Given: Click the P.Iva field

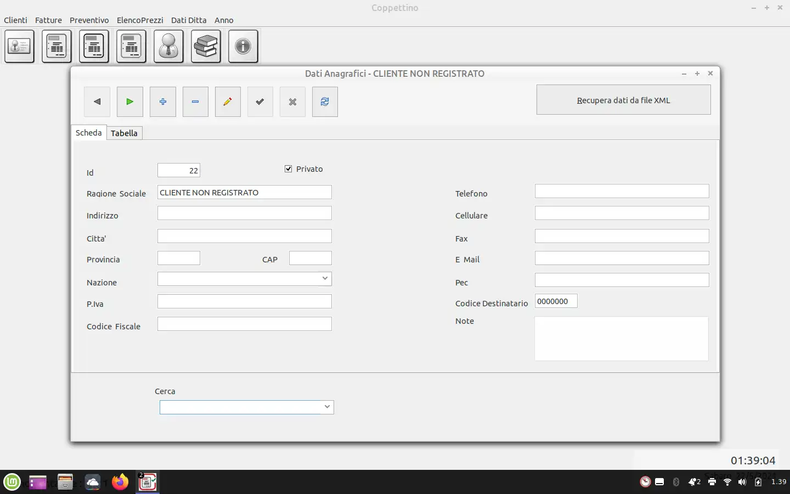Looking at the screenshot, I should pyautogui.click(x=245, y=301).
